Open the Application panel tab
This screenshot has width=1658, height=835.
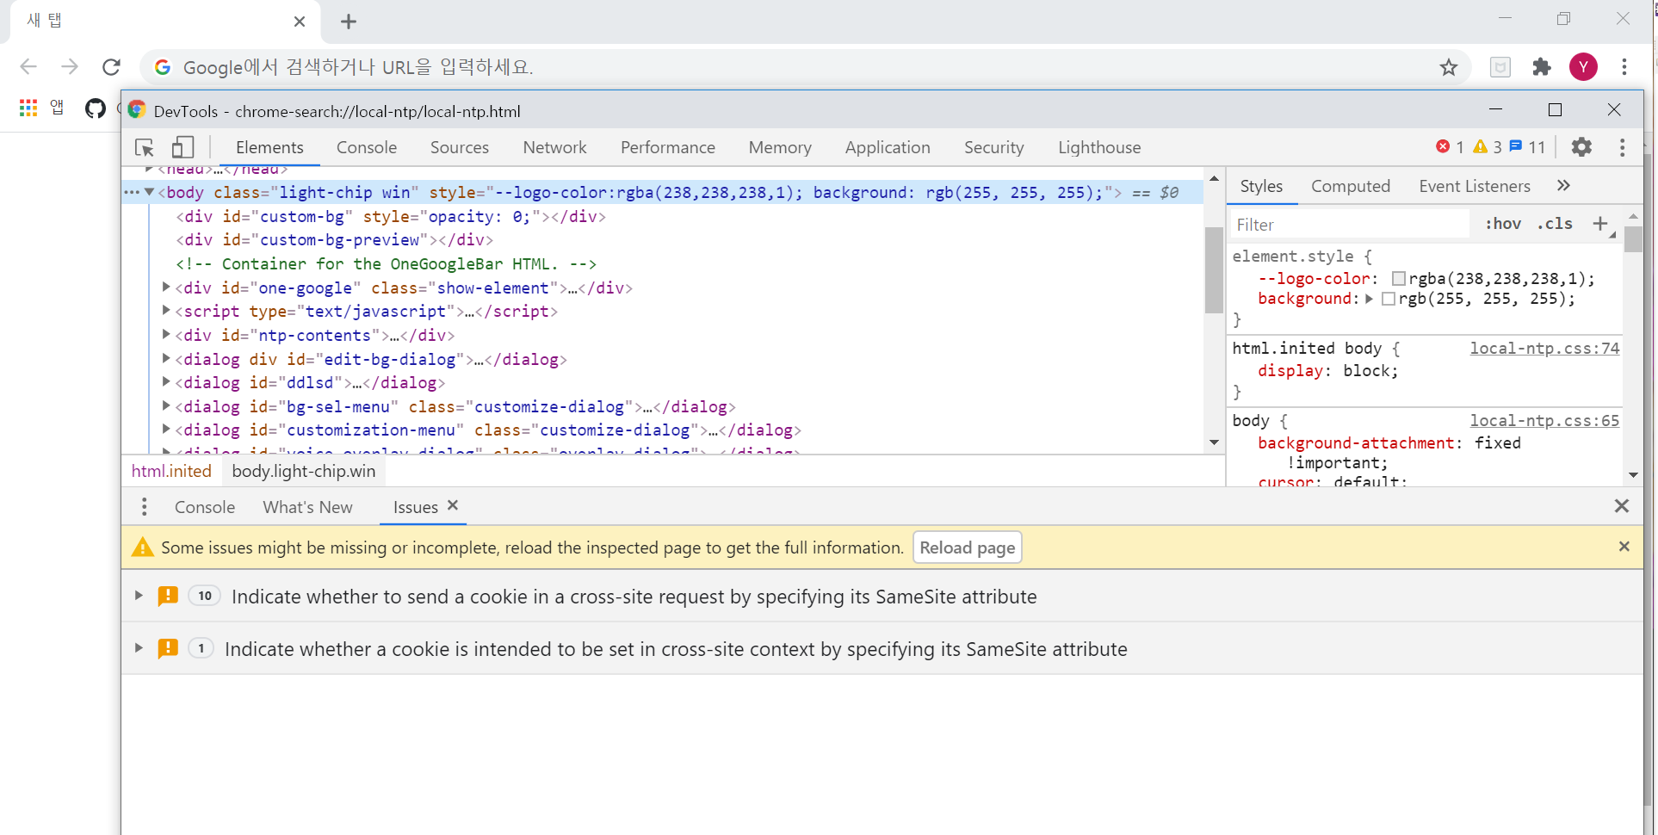[888, 147]
